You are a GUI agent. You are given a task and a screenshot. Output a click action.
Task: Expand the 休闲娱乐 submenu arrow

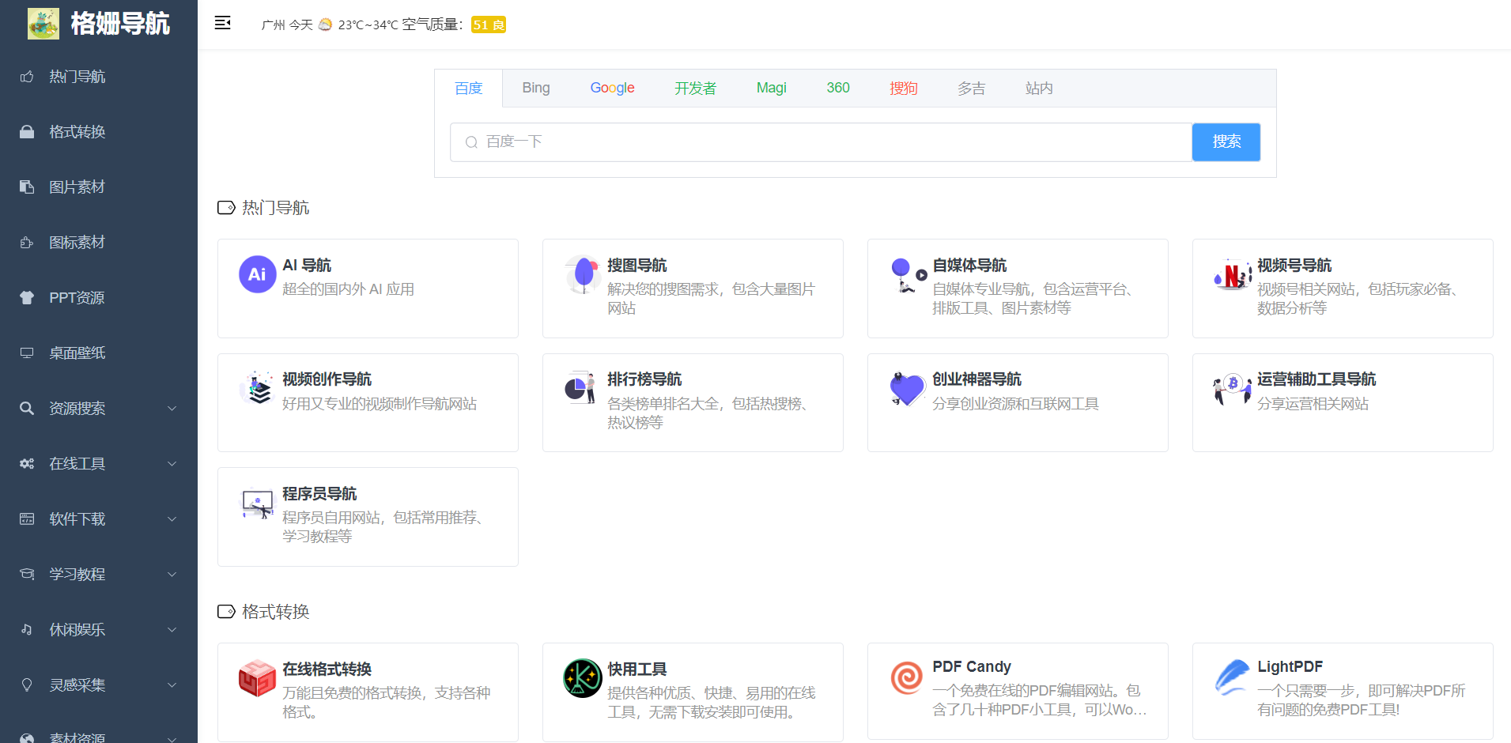(x=172, y=630)
